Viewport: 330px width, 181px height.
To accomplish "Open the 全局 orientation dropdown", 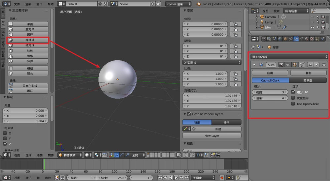I will (x=138, y=155).
